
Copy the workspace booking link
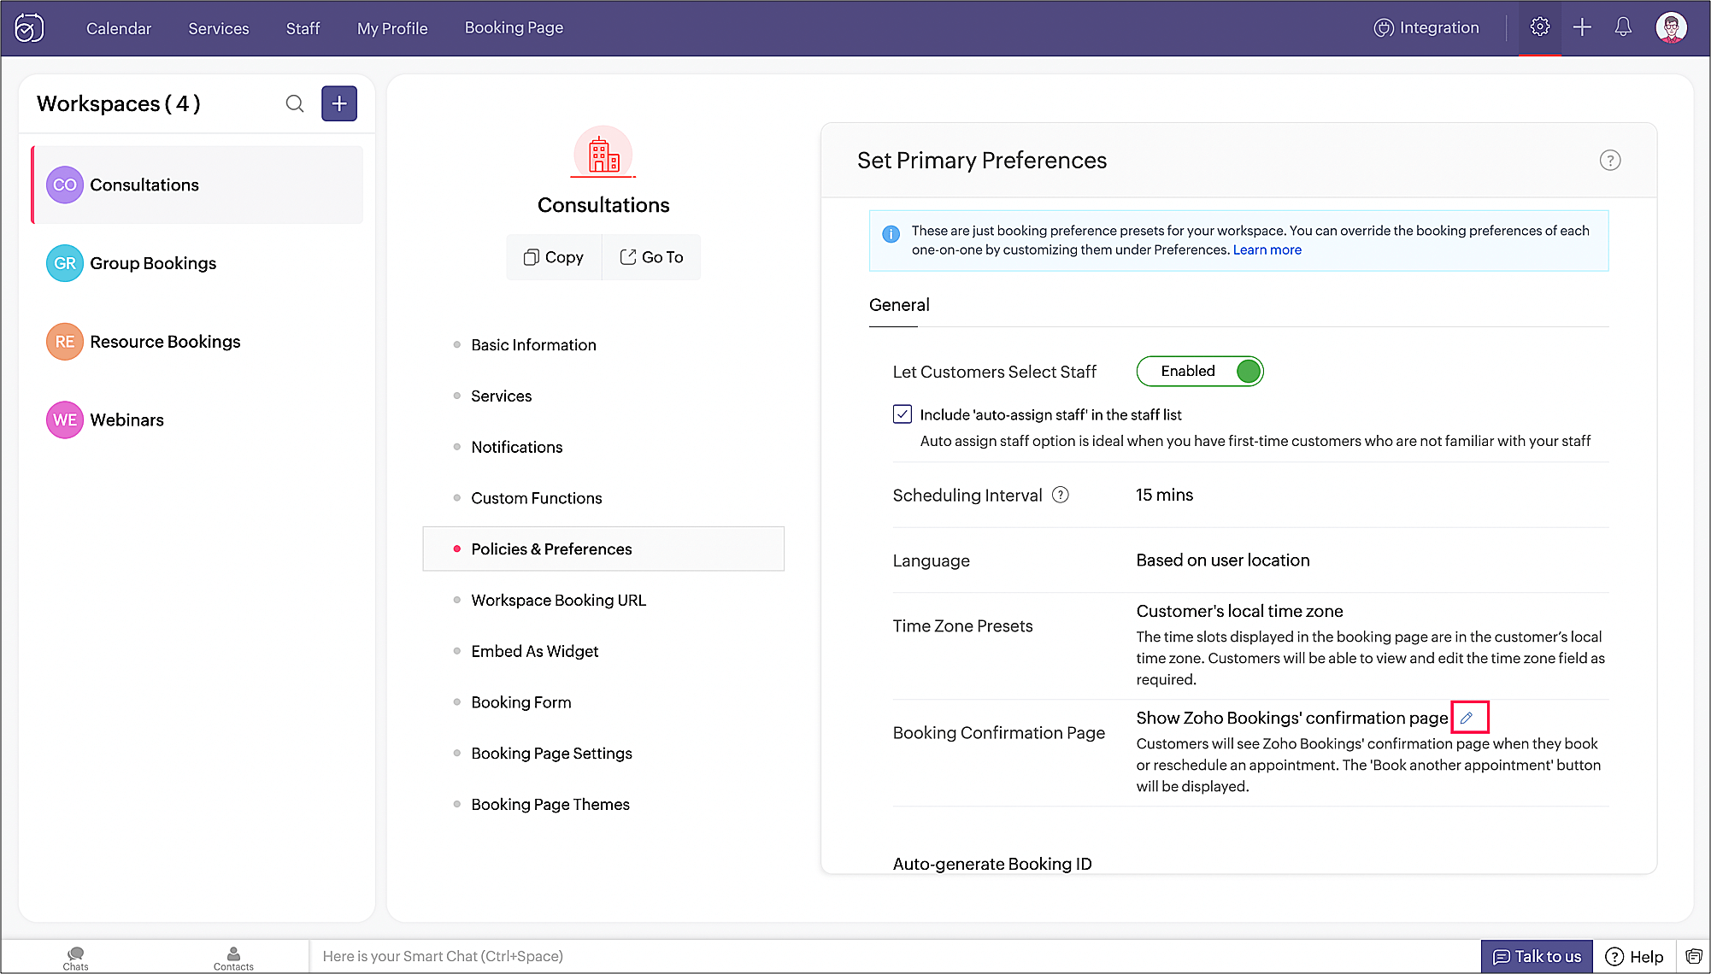click(x=554, y=257)
